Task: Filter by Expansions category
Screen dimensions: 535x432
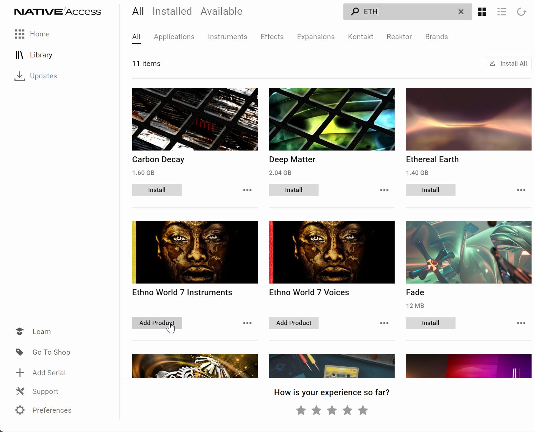Action: coord(316,37)
